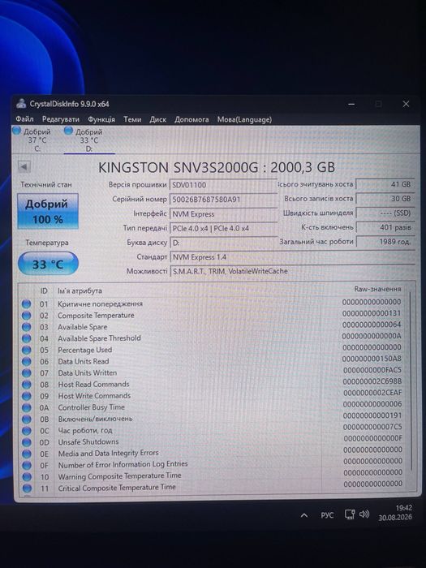426x568 pixels.
Task: Click status circle of Composite Temperature row
Action: click(x=27, y=316)
